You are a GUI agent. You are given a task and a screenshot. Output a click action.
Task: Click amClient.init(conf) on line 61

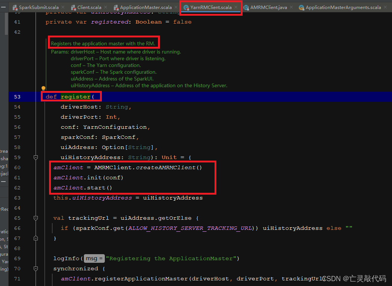[x=88, y=178]
